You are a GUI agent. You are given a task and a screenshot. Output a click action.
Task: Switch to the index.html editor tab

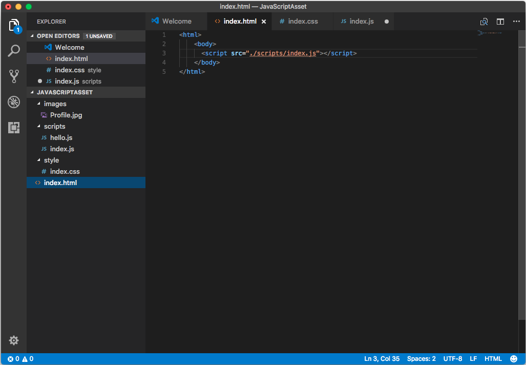click(240, 21)
